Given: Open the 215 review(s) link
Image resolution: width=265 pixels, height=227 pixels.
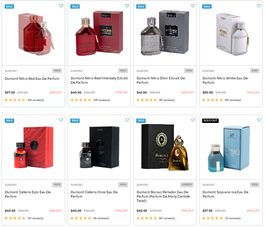Looking at the screenshot, I should tap(36, 100).
